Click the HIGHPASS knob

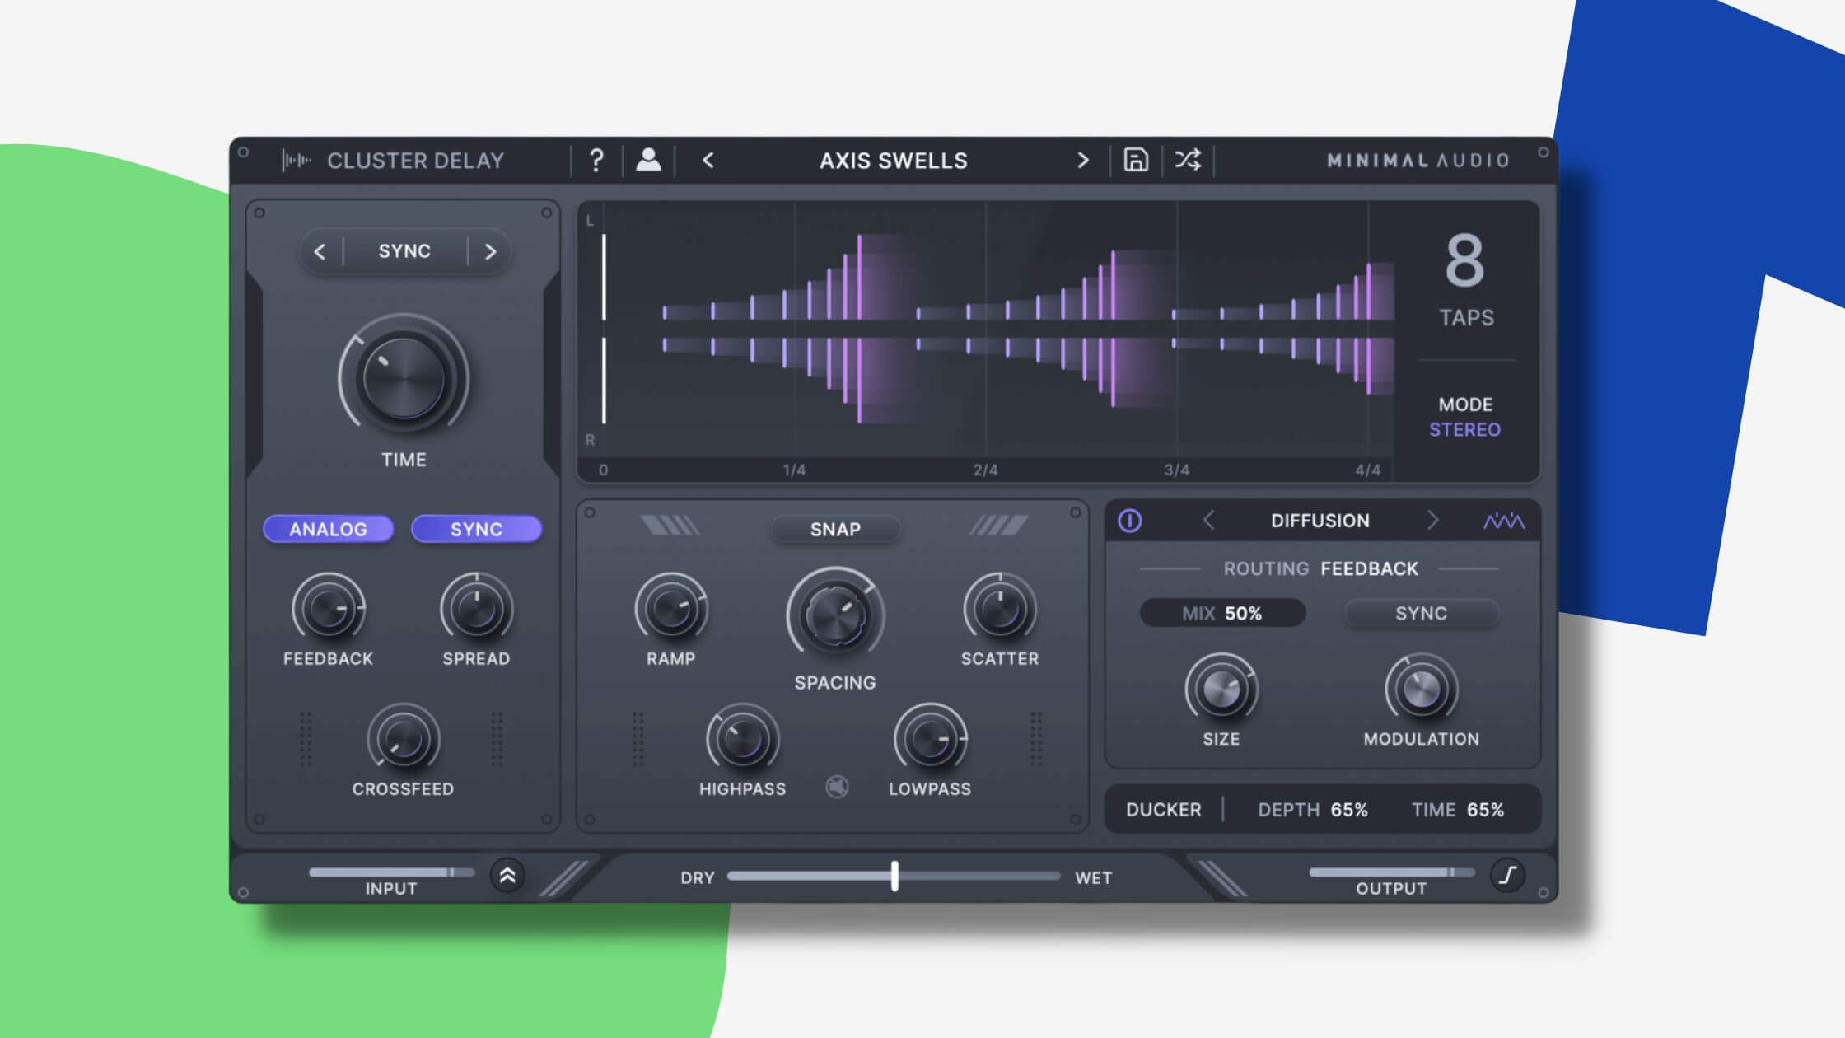point(742,739)
